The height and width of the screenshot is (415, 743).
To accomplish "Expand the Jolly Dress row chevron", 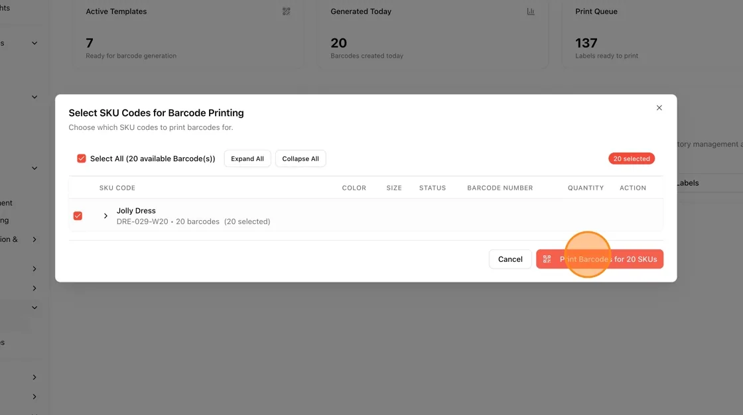I will coord(105,216).
